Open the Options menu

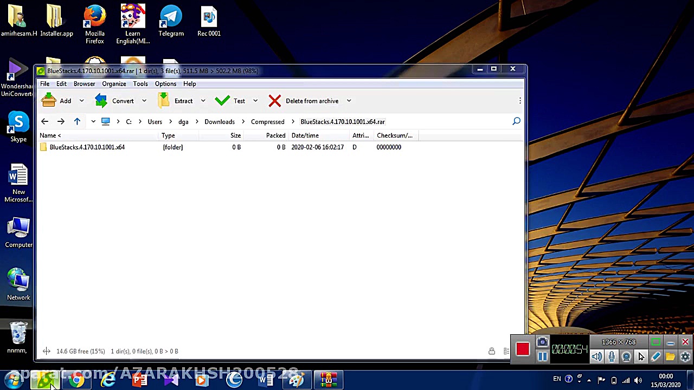click(x=165, y=84)
